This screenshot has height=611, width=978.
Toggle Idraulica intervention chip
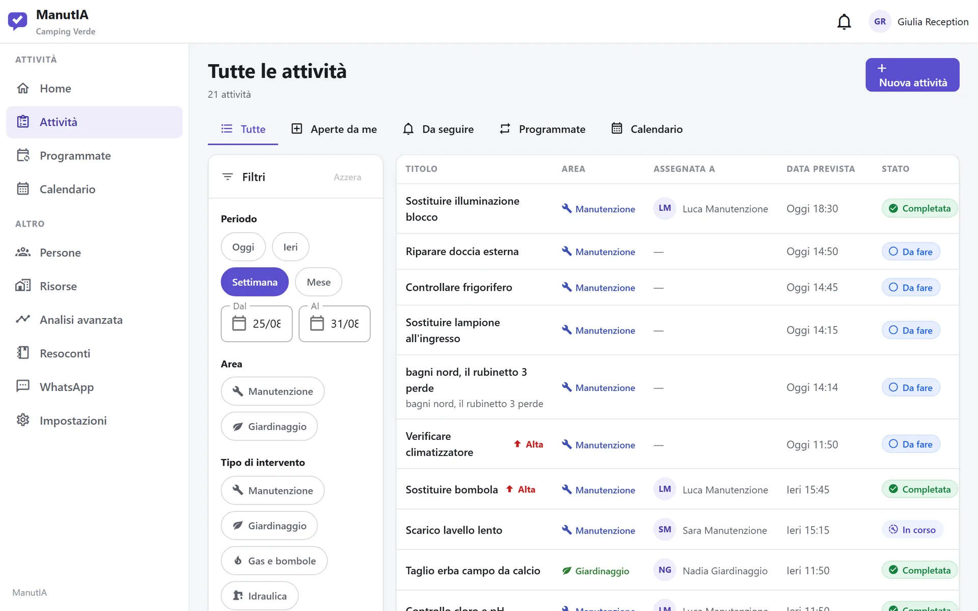click(260, 596)
